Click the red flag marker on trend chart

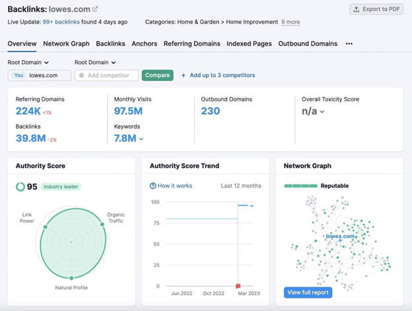tap(238, 286)
